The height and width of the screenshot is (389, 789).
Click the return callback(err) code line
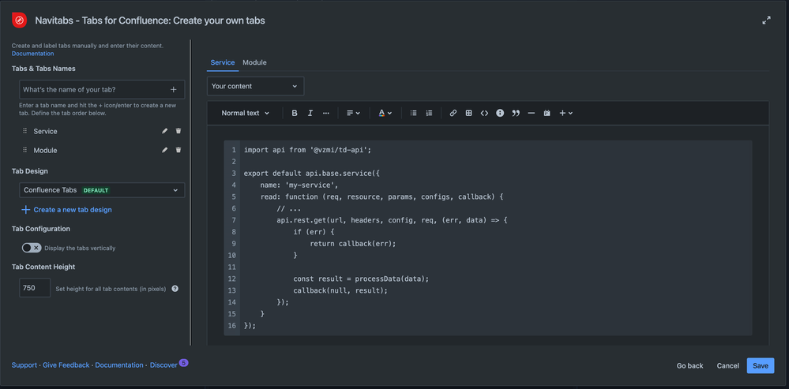pos(353,243)
